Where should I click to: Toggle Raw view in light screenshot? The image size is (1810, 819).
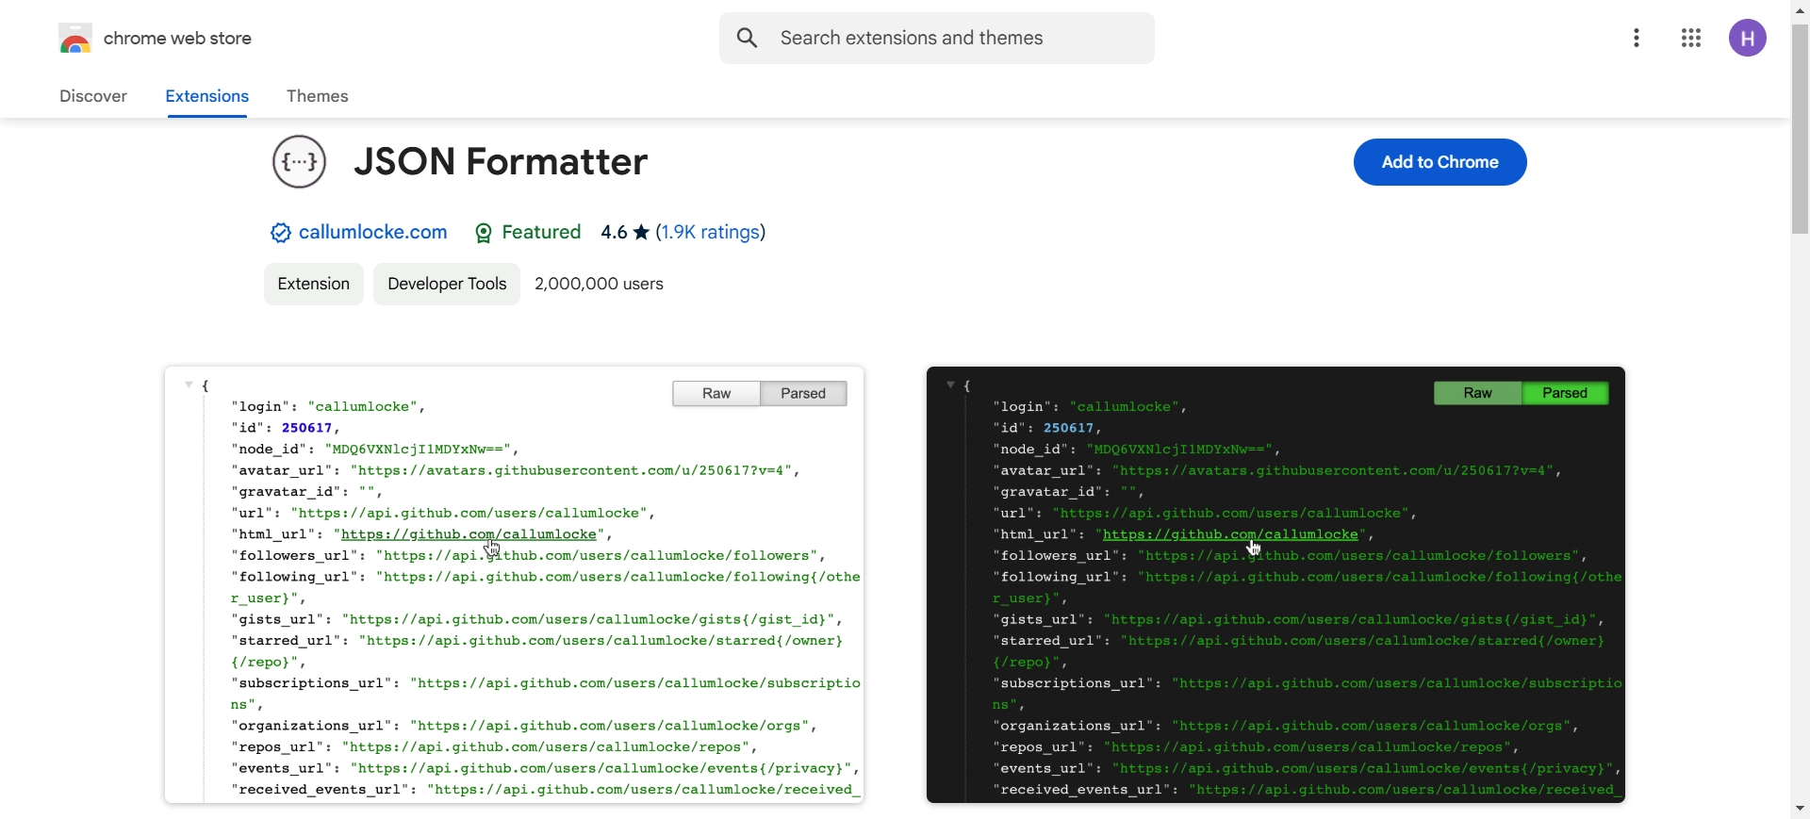coord(716,394)
